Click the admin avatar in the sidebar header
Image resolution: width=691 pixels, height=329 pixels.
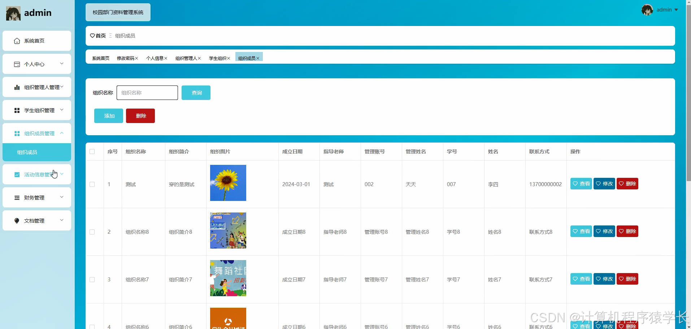(13, 13)
